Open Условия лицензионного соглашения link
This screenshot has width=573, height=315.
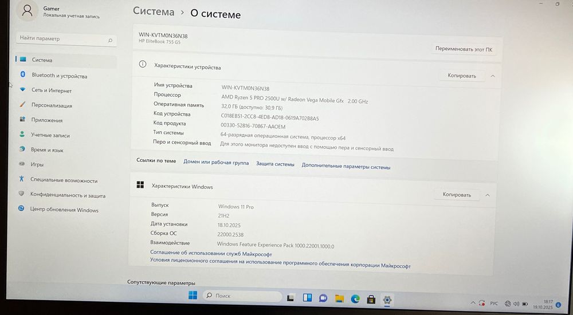tap(280, 263)
